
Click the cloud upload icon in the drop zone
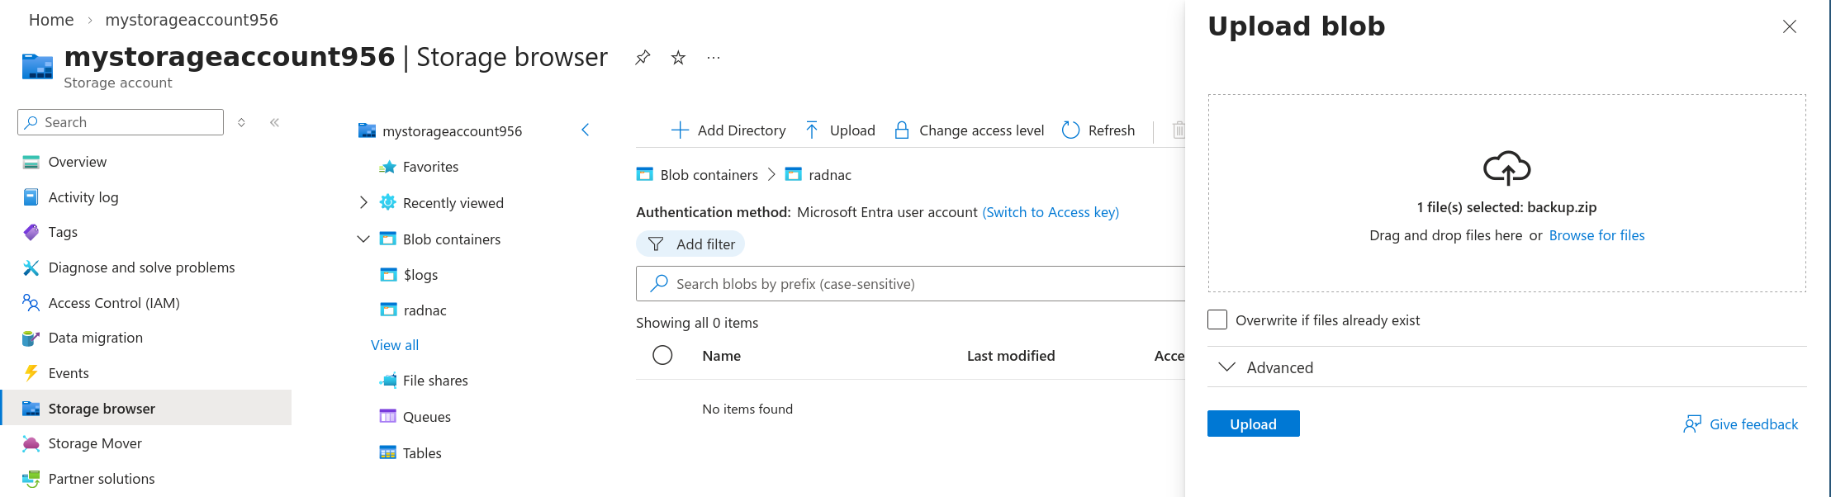coord(1506,168)
